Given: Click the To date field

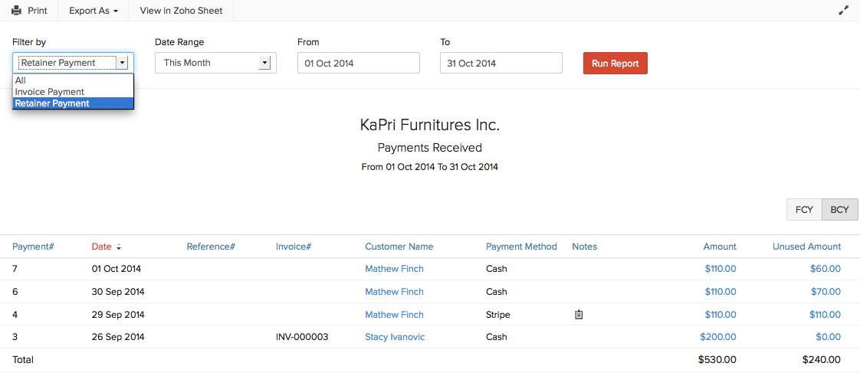Looking at the screenshot, I should [501, 63].
